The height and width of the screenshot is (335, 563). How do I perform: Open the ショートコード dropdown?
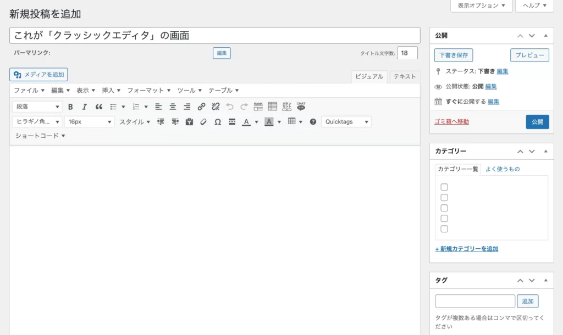pos(40,136)
